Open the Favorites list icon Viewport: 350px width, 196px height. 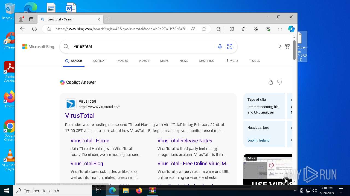244,29
